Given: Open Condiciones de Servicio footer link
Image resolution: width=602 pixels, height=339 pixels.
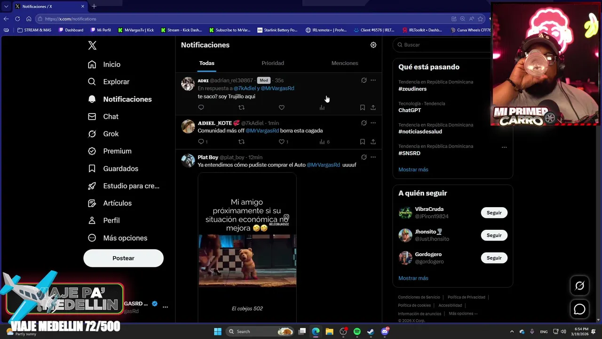Looking at the screenshot, I should coord(419,297).
